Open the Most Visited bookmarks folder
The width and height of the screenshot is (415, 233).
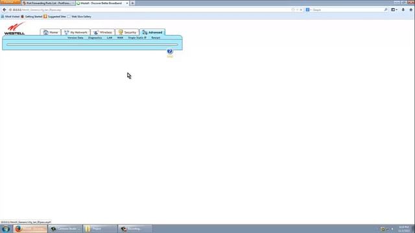tap(10, 16)
